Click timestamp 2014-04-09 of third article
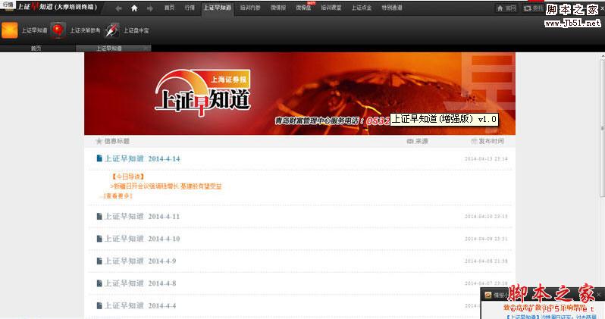 (x=486, y=239)
